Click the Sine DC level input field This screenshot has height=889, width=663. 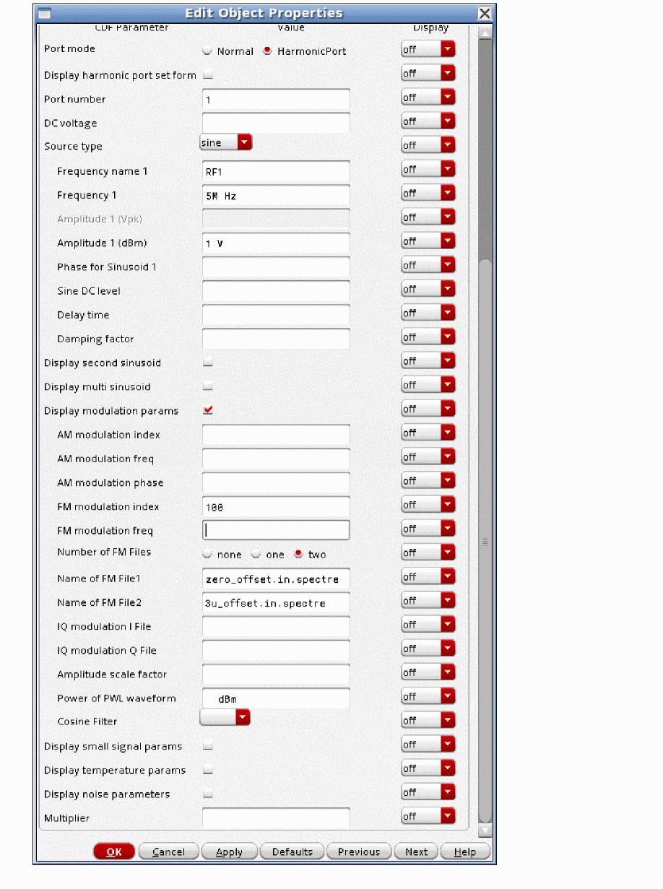(276, 291)
